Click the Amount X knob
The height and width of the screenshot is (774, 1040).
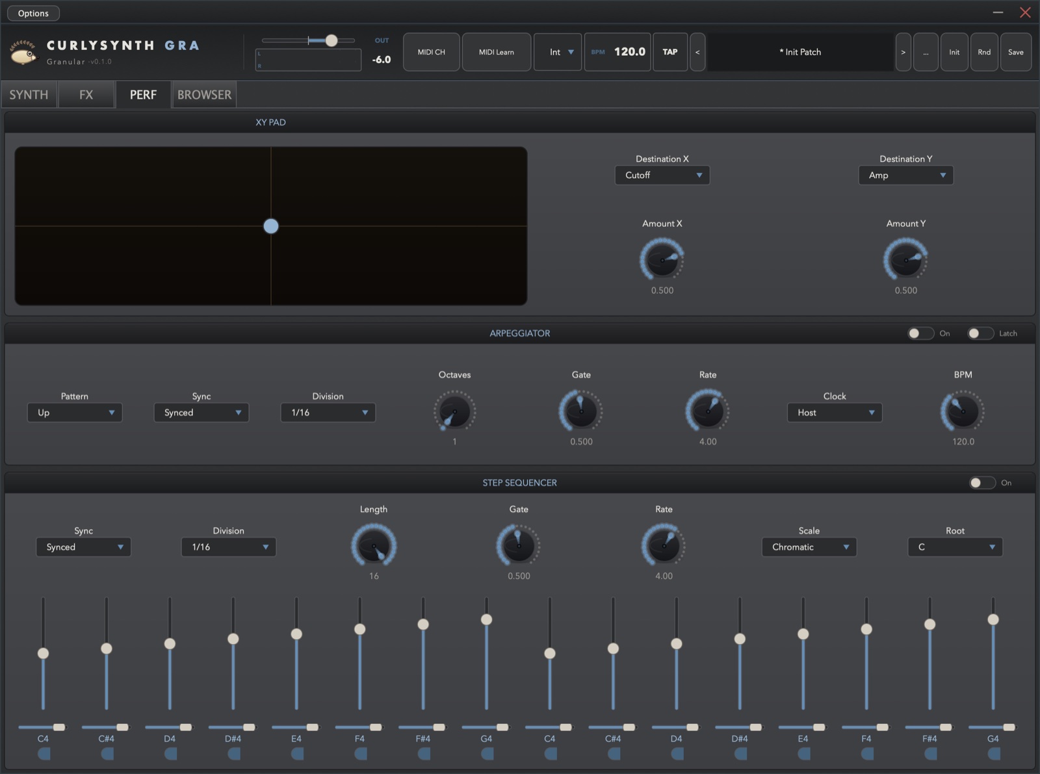[x=662, y=260]
